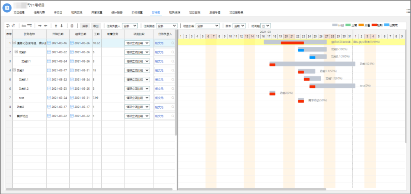The image size is (411, 194).
Task: Switch to the 统计报告 tab
Action: tap(117, 12)
